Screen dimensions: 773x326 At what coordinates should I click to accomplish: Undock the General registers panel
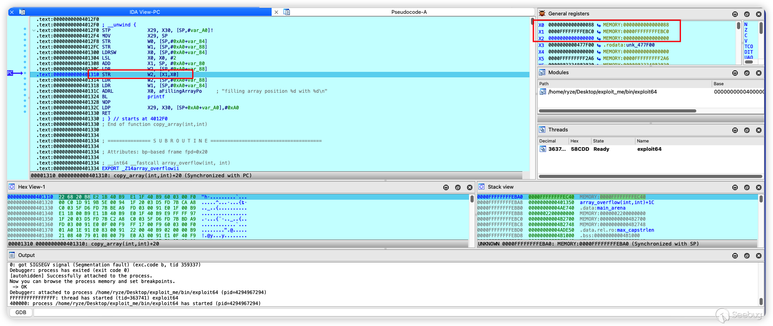747,14
